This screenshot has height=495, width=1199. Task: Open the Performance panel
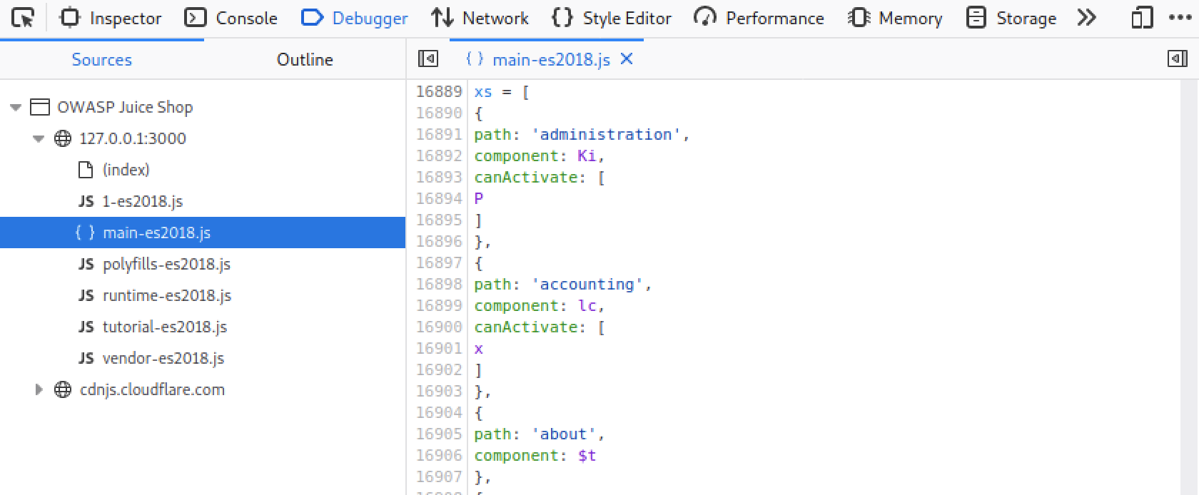point(759,18)
